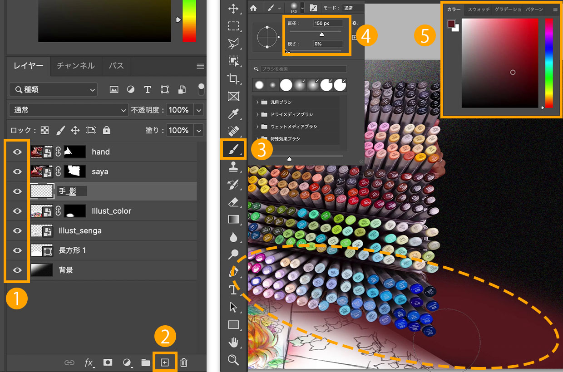
Task: Toggle lock transparent pixels
Action: [x=44, y=131]
